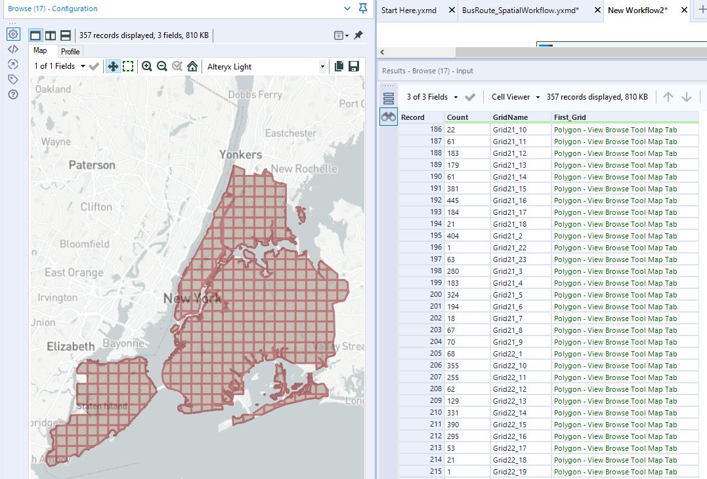Go to next record with down arrow
Screen dimensions: 707x479
(x=686, y=97)
